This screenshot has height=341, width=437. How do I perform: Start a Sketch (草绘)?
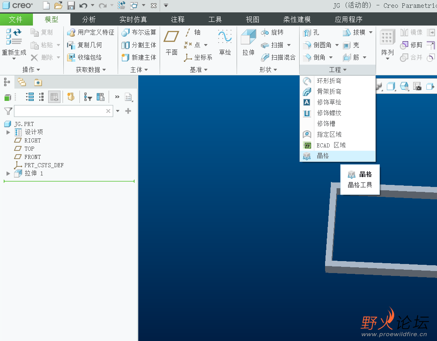click(225, 42)
